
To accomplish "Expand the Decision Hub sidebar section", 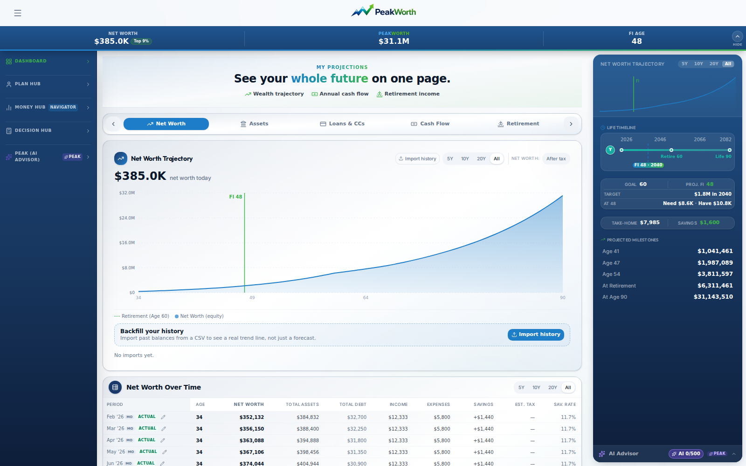I will [x=88, y=131].
